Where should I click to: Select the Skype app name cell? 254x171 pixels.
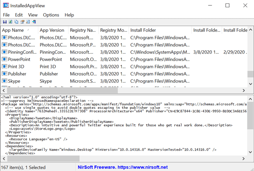pyautogui.click(x=14, y=81)
